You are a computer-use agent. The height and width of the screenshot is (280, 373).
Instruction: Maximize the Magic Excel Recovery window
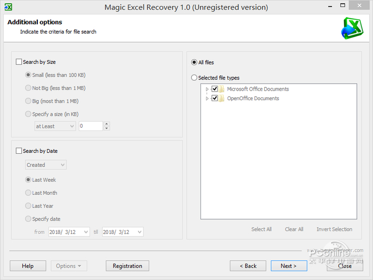pos(343,5)
